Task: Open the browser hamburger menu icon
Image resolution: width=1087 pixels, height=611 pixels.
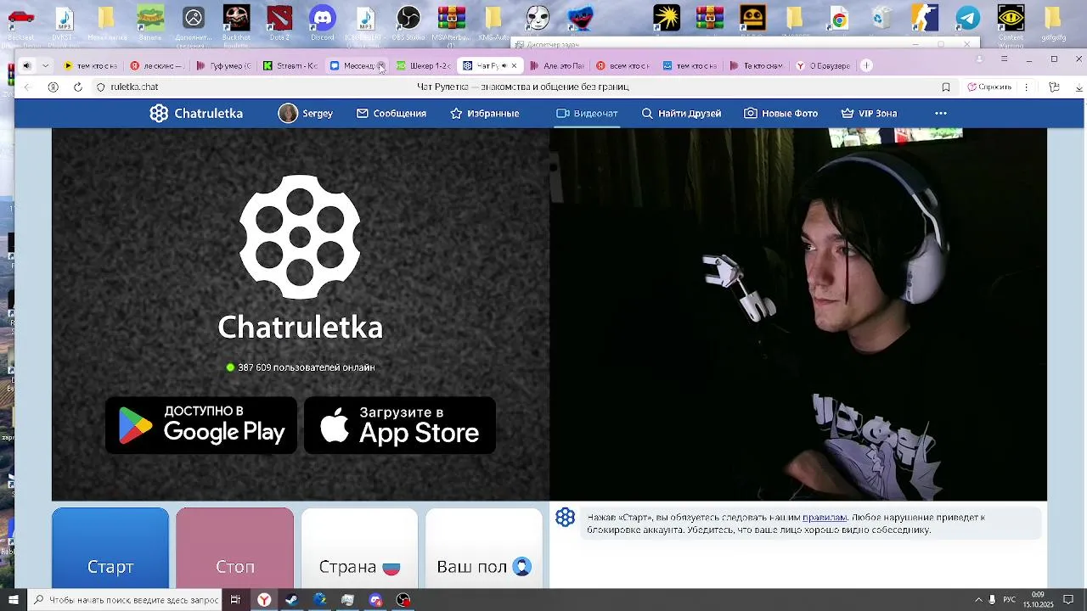Action: [1004, 59]
